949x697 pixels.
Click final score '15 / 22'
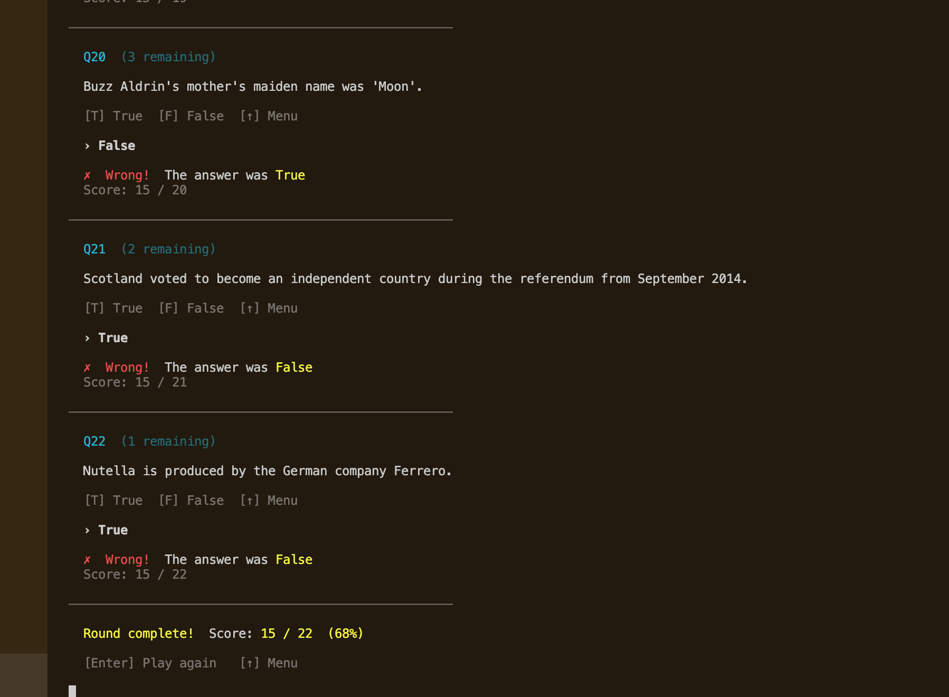pyautogui.click(x=287, y=634)
